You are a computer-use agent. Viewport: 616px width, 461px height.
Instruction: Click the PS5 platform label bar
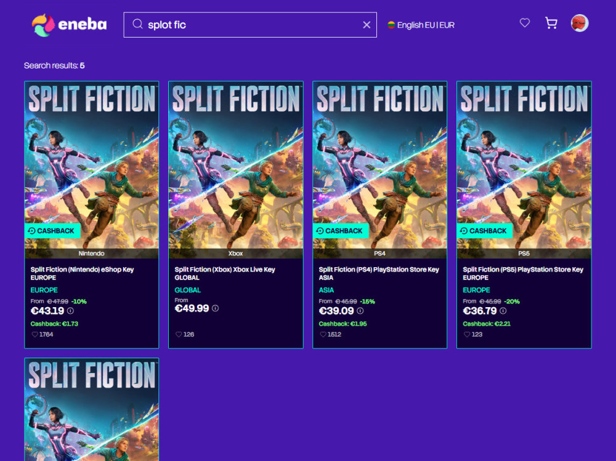524,254
